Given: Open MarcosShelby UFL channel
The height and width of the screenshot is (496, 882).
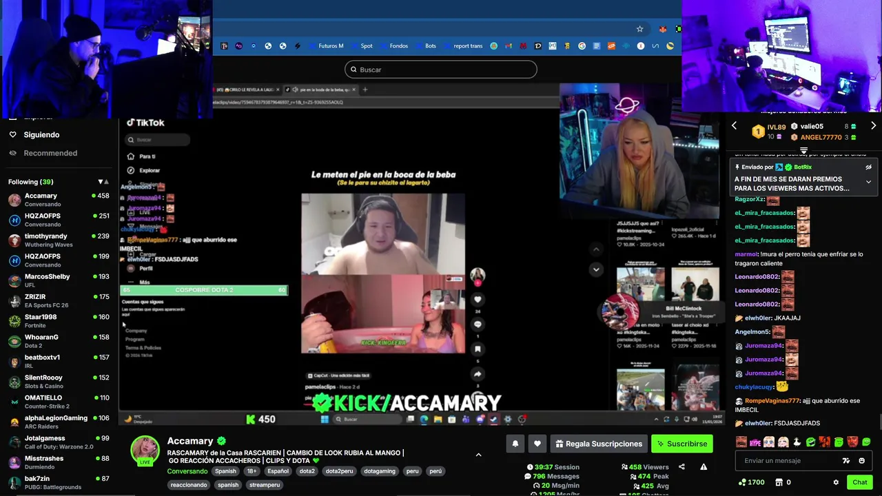Looking at the screenshot, I should click(x=59, y=280).
